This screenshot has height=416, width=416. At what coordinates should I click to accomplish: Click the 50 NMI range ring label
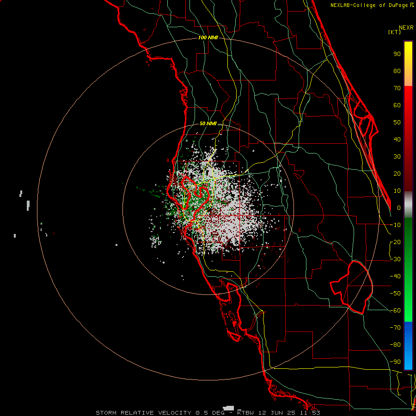tap(208, 123)
